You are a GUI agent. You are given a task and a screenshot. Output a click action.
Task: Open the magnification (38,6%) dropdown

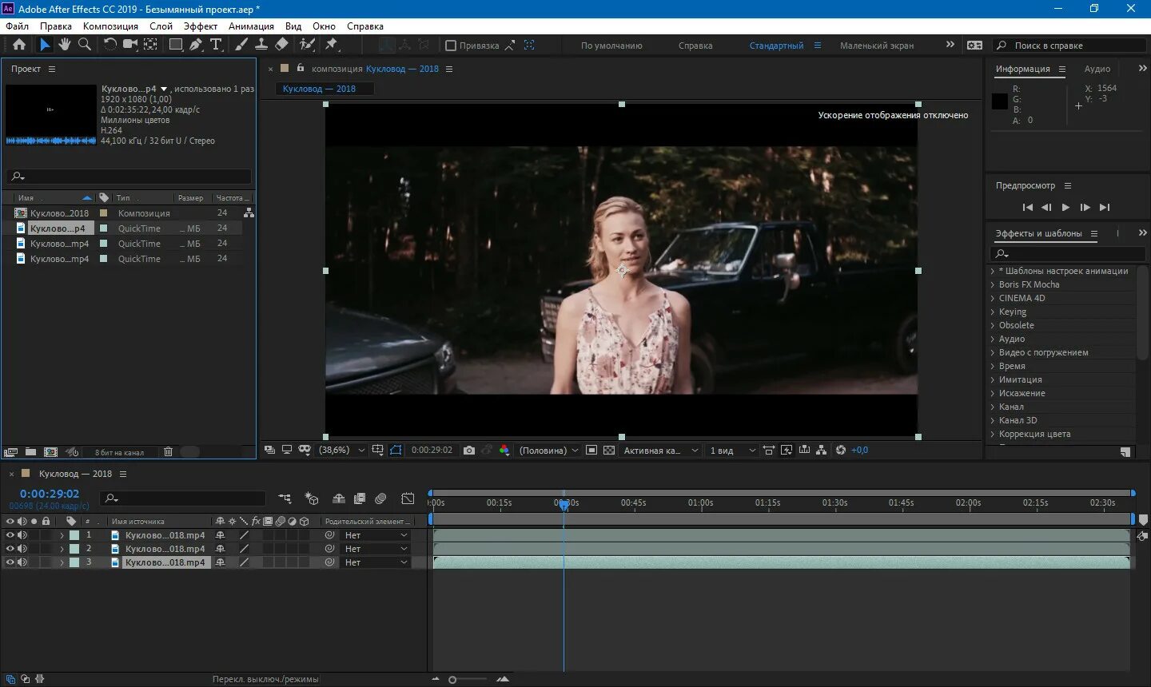click(x=341, y=451)
